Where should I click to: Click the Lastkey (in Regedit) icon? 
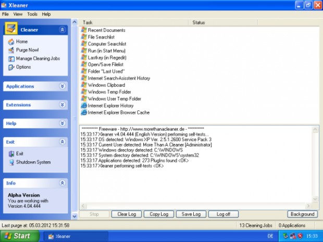[x=84, y=58]
